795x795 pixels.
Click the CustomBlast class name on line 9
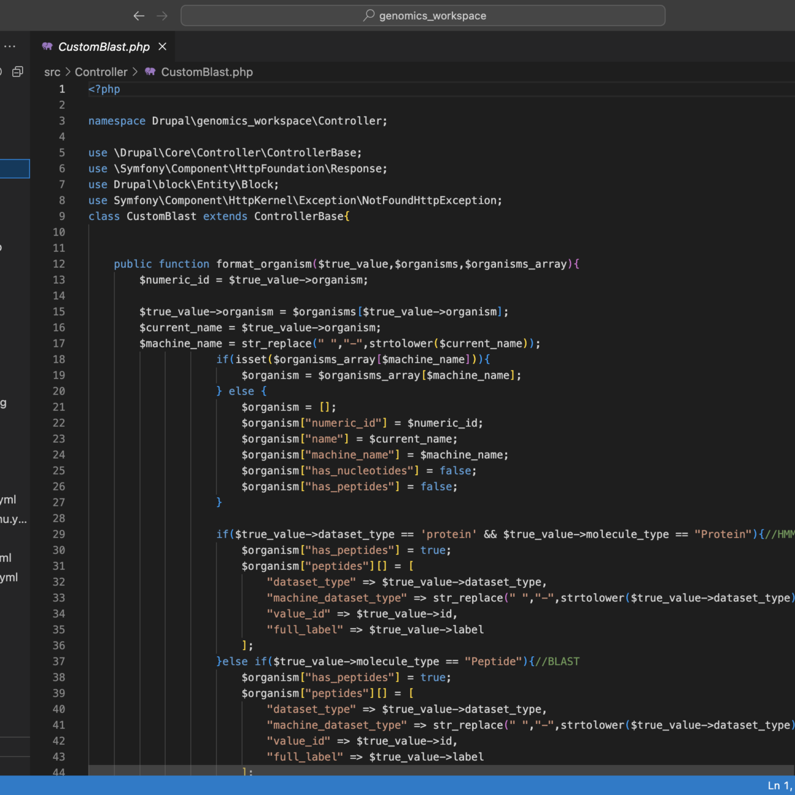(x=161, y=216)
